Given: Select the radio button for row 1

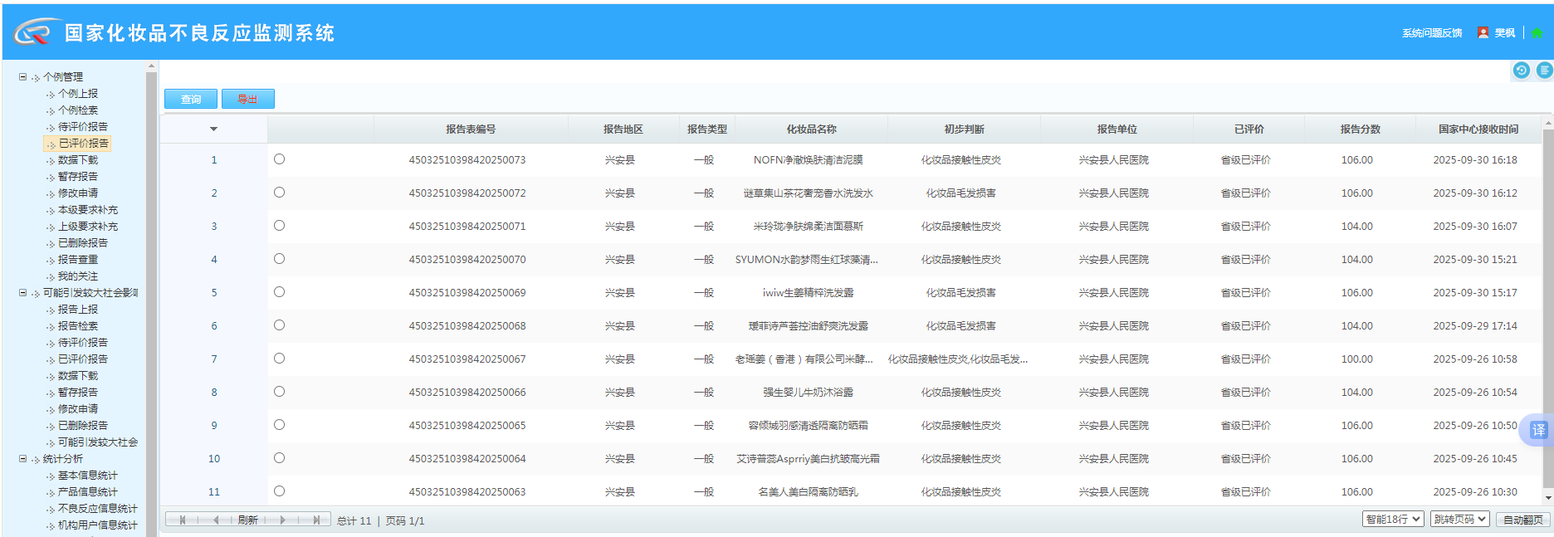Looking at the screenshot, I should tap(279, 159).
